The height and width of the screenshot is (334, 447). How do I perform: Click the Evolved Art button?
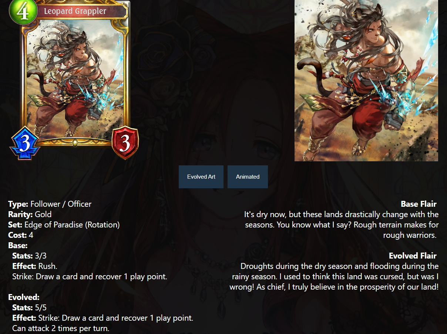coord(201,177)
